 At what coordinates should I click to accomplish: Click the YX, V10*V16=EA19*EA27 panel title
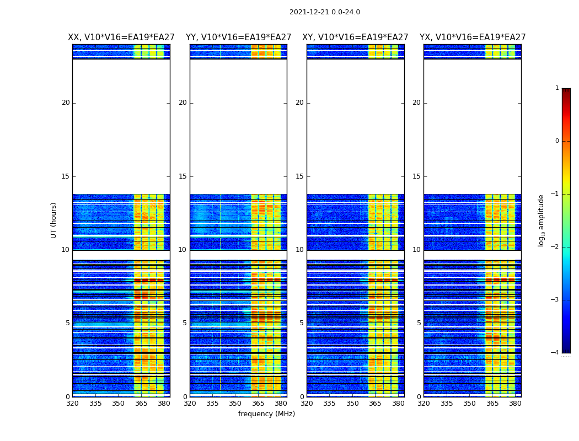point(472,37)
